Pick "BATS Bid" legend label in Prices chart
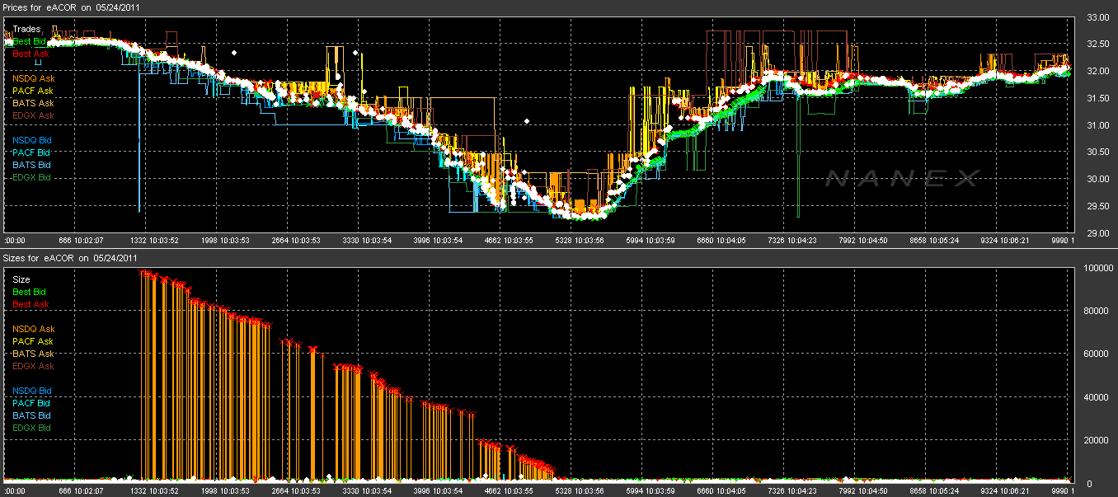Viewport: 1118px width, 497px height. pyautogui.click(x=31, y=165)
